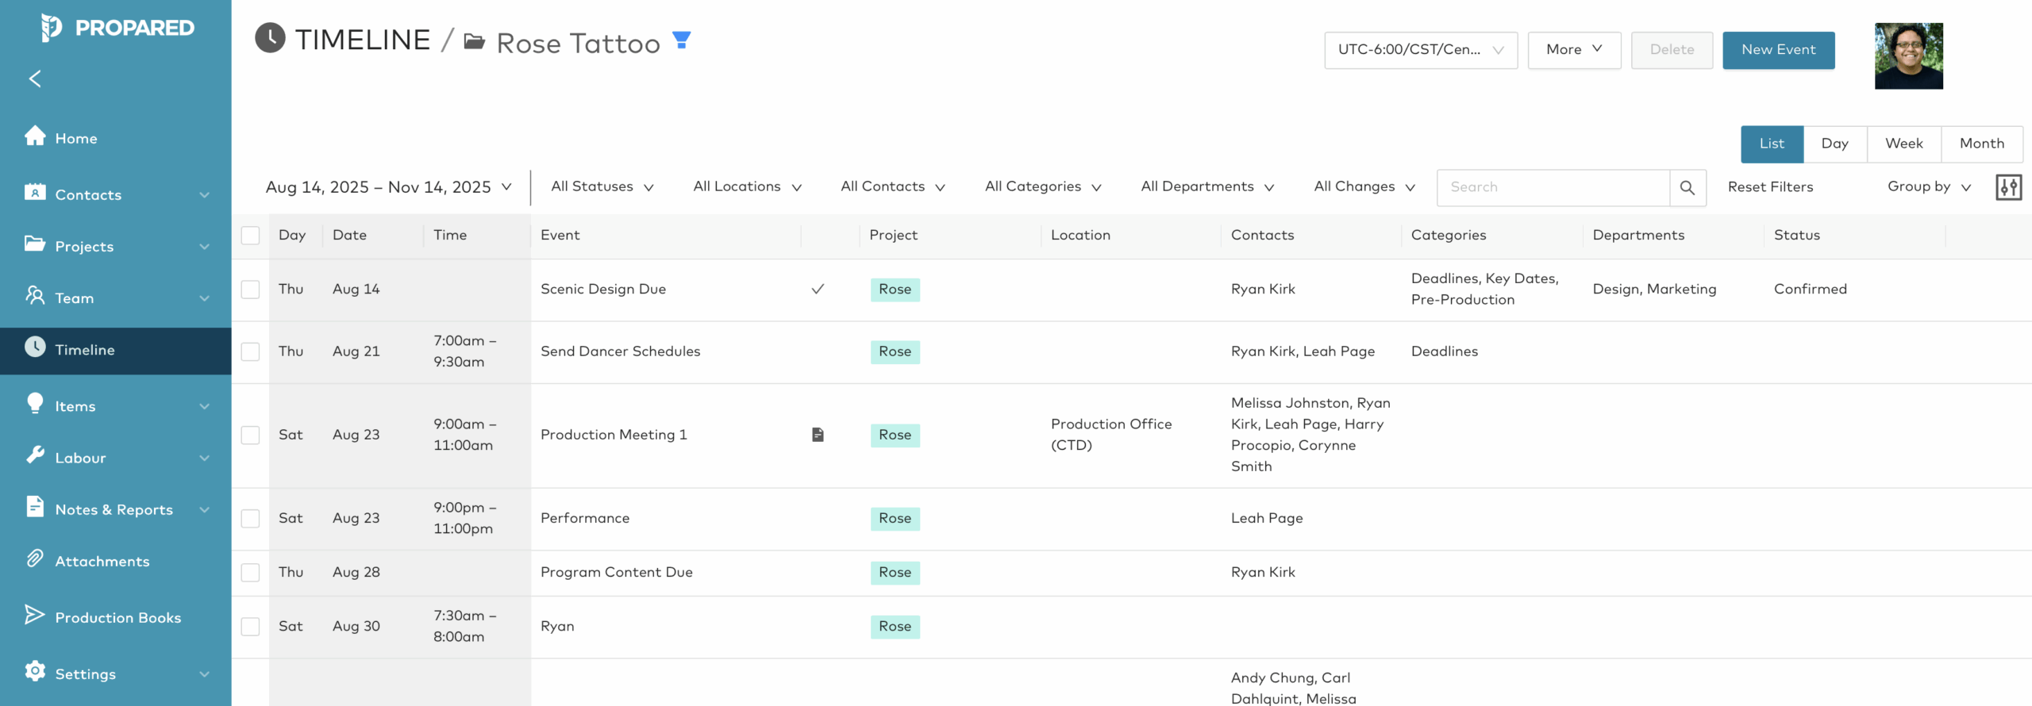Open the All Statuses filter dropdown
Viewport: 2032px width, 706px height.
click(602, 186)
